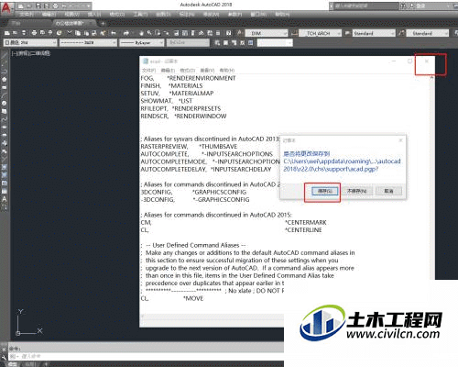
Task: Click the Undo arrow in the Standard toolbar
Action: point(114,33)
